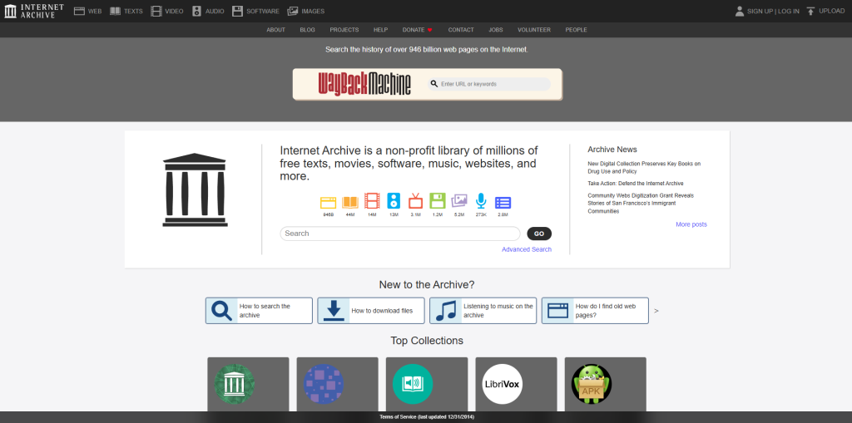Click the Upload arrow icon
852x423 pixels.
[x=810, y=11]
